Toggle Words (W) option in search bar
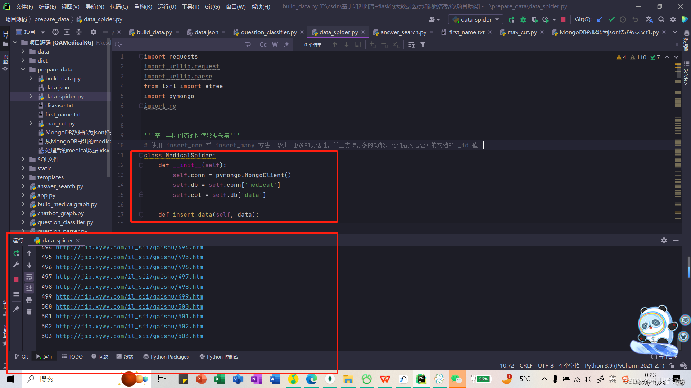This screenshot has height=388, width=691. click(275, 45)
